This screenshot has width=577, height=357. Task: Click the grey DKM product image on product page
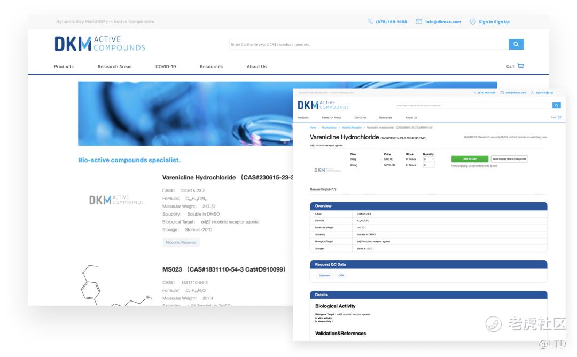coord(327,170)
